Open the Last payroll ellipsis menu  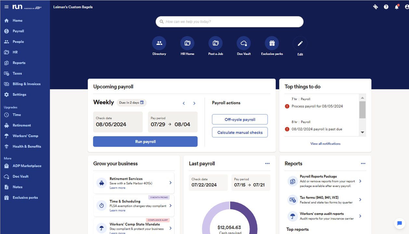pos(267,163)
